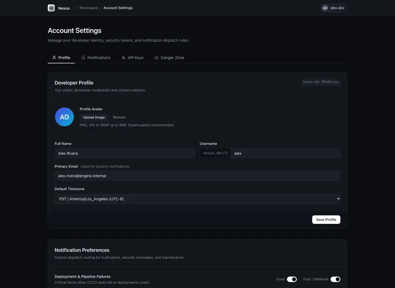Click the nexus-id: 99420-usr badge
The image size is (395, 288).
[x=321, y=82]
